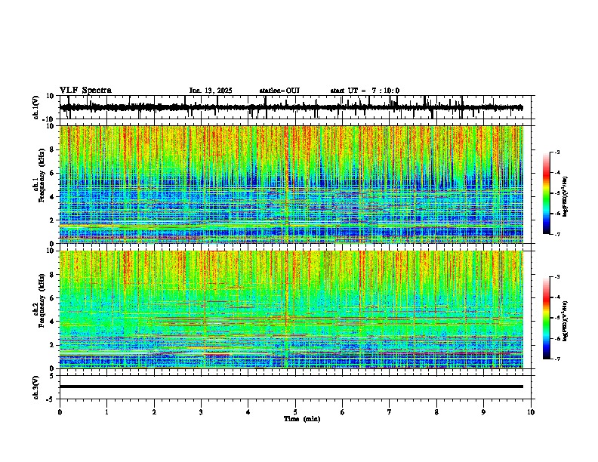Click the ch.2 colorbar log(PSD) label
Screen dimensions: 598x462
566,321
